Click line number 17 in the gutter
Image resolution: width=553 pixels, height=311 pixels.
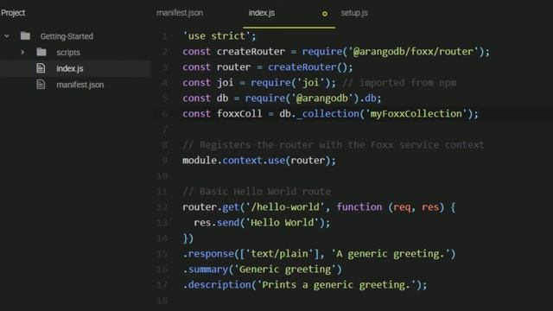[162, 284]
